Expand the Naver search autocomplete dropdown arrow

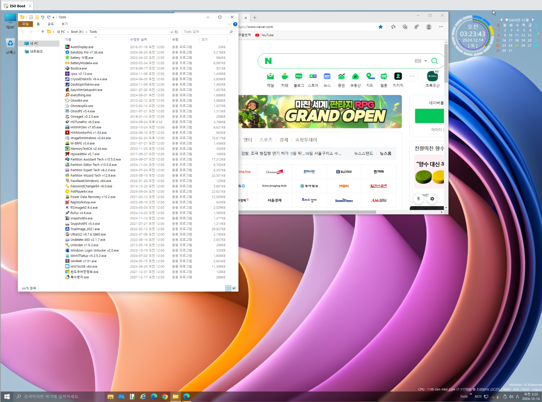click(426, 61)
